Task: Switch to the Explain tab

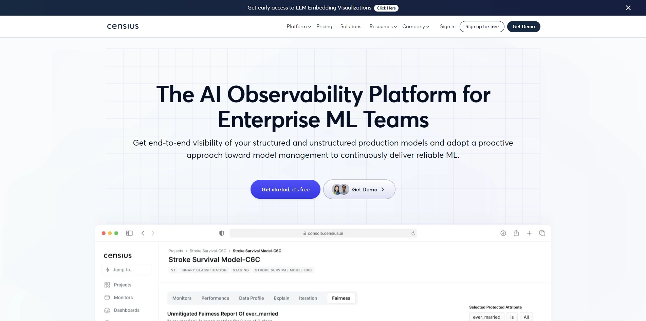Action: [282, 298]
